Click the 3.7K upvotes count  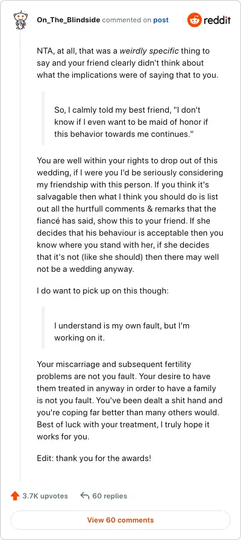click(45, 496)
